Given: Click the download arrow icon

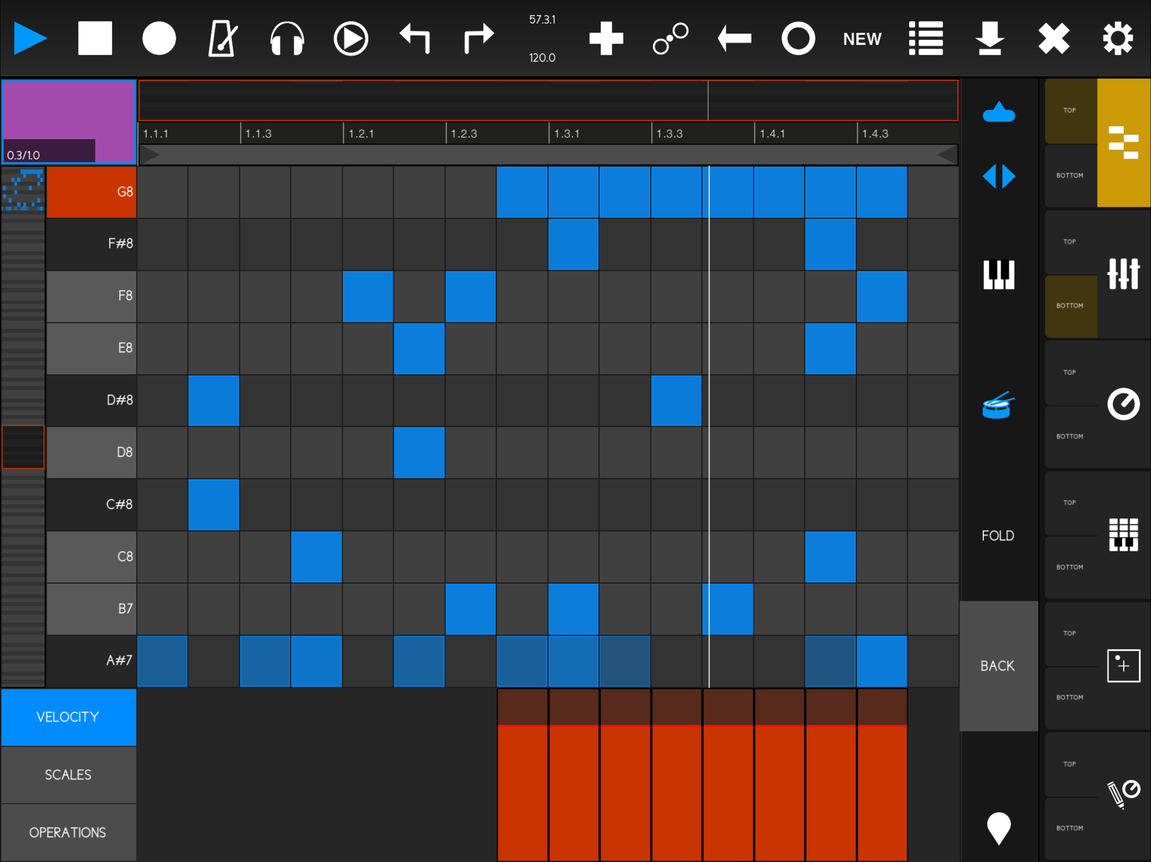Looking at the screenshot, I should (x=989, y=38).
